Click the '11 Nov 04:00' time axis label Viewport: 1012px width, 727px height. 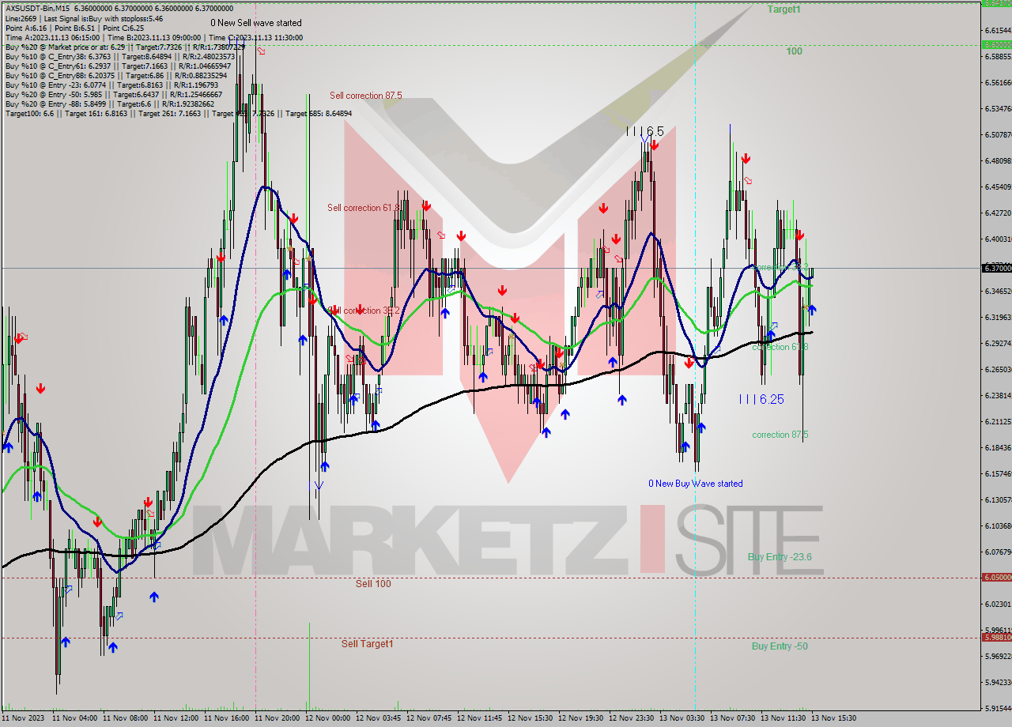pos(75,718)
